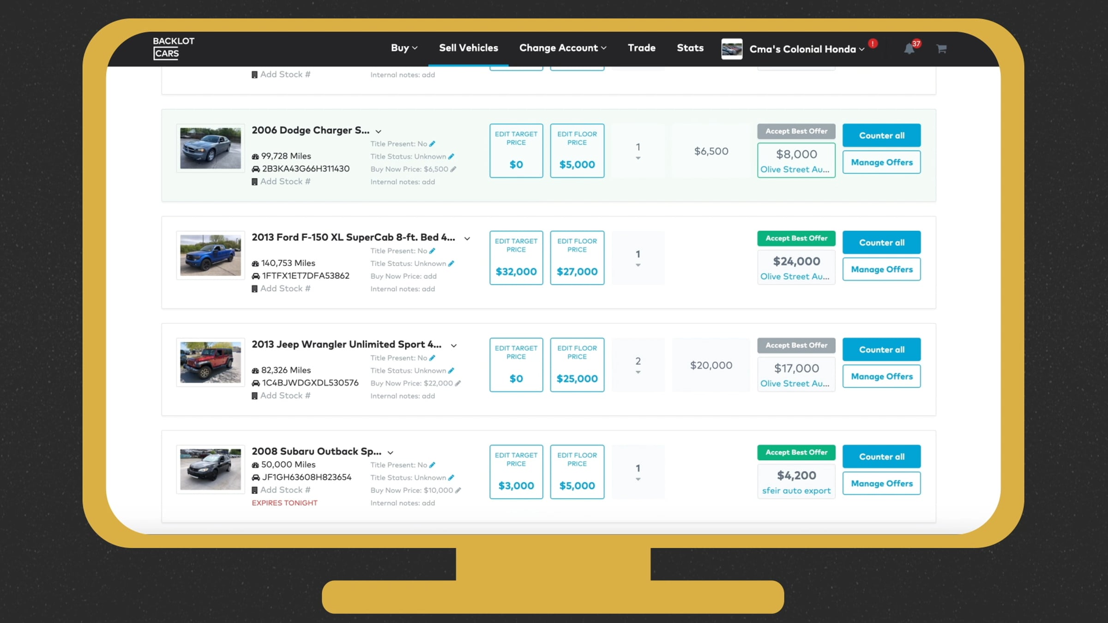The width and height of the screenshot is (1108, 623).
Task: Edit Title Status pencil for Ford F-150
Action: pyautogui.click(x=451, y=264)
